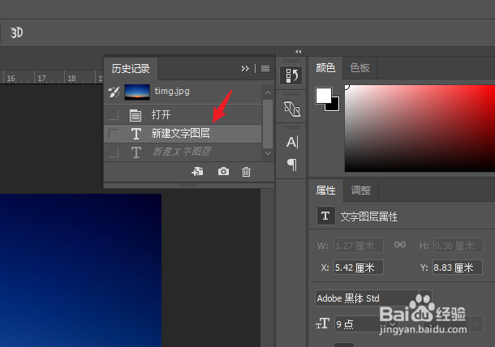Click the black background color swatch
Screen dimensions: 495x347
(334, 105)
